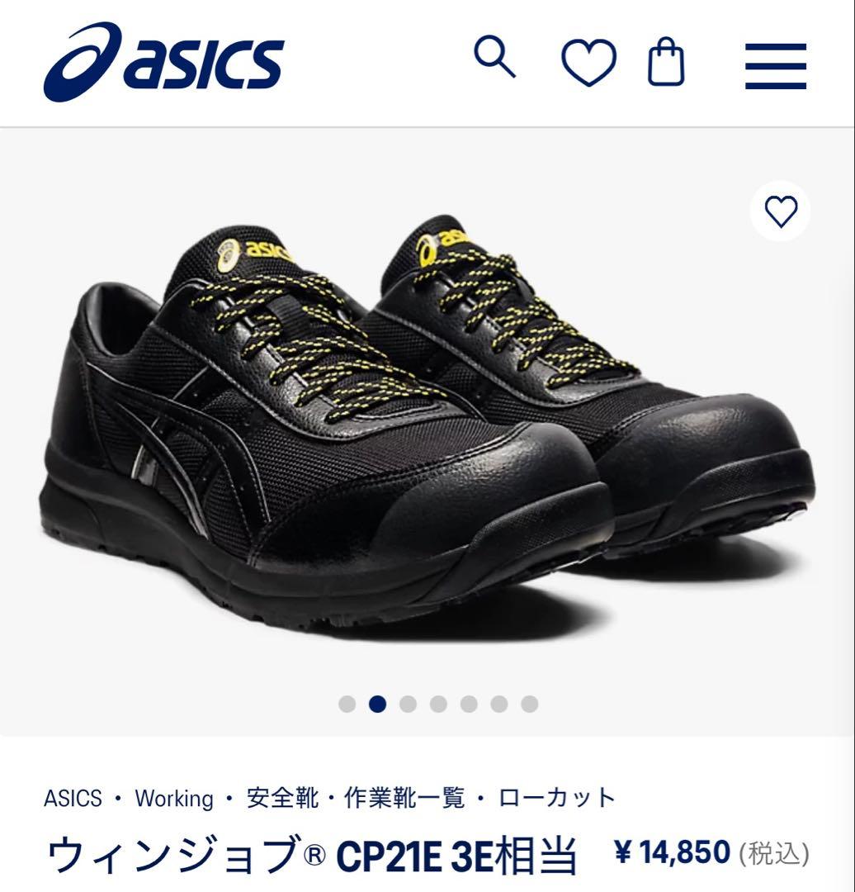
Task: Click the ASICS logo to go home
Action: click(163, 62)
